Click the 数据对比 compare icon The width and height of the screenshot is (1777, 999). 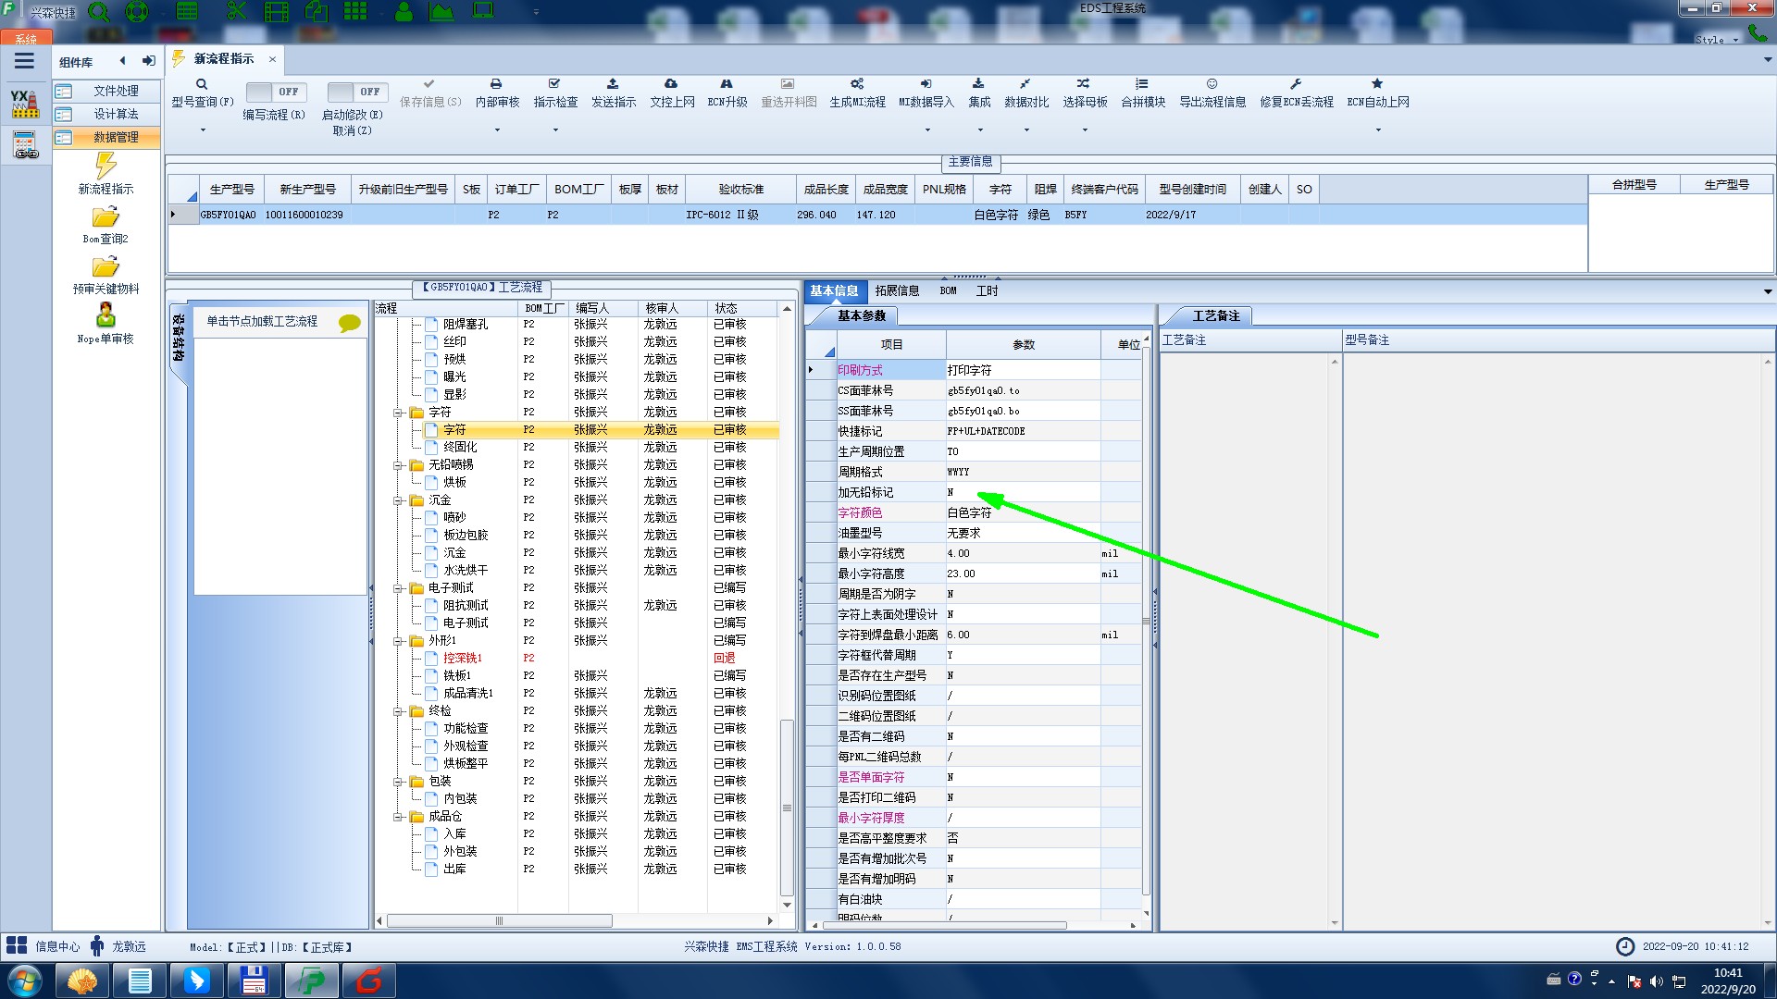(1025, 83)
